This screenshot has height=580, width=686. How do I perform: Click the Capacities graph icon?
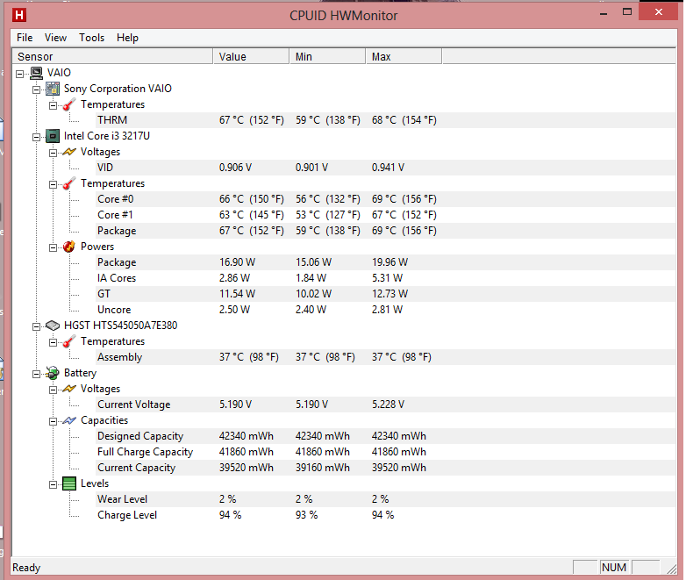pyautogui.click(x=69, y=420)
